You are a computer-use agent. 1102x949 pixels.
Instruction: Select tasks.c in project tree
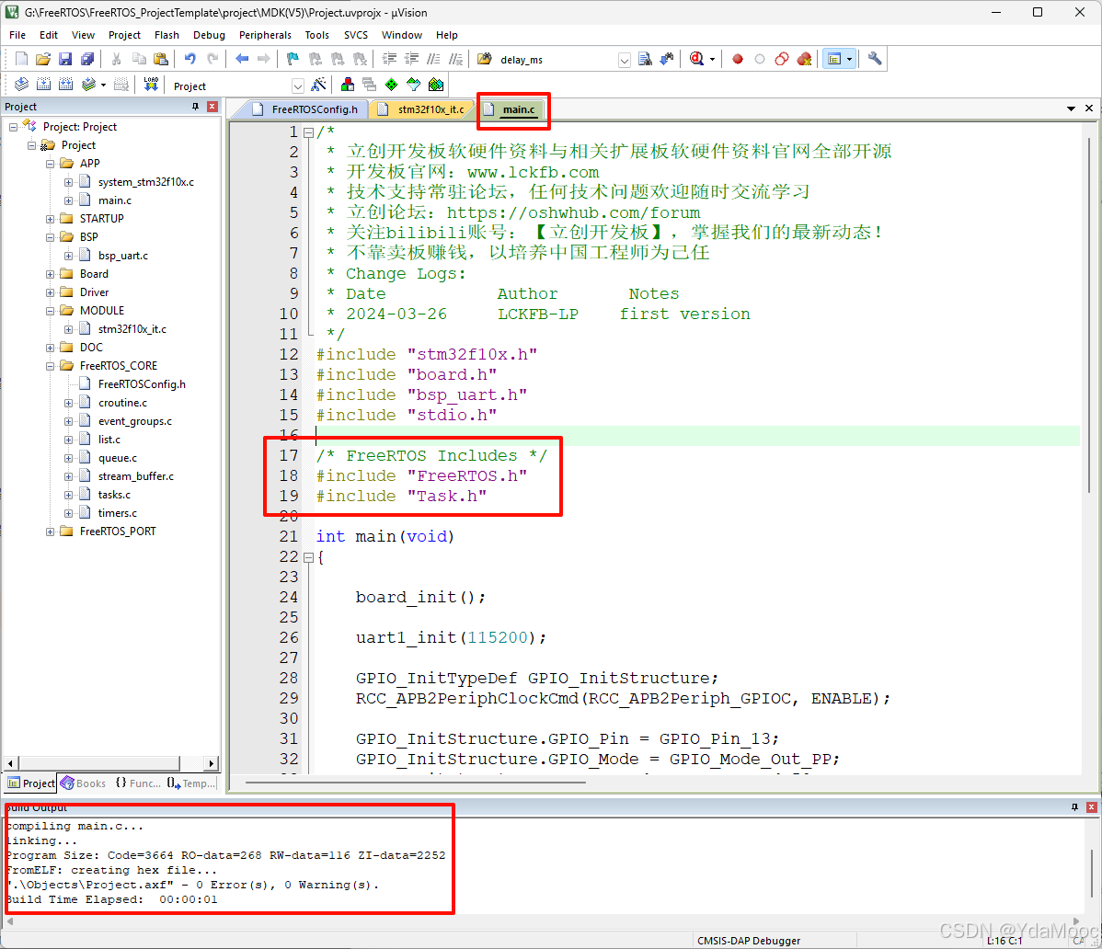click(114, 495)
